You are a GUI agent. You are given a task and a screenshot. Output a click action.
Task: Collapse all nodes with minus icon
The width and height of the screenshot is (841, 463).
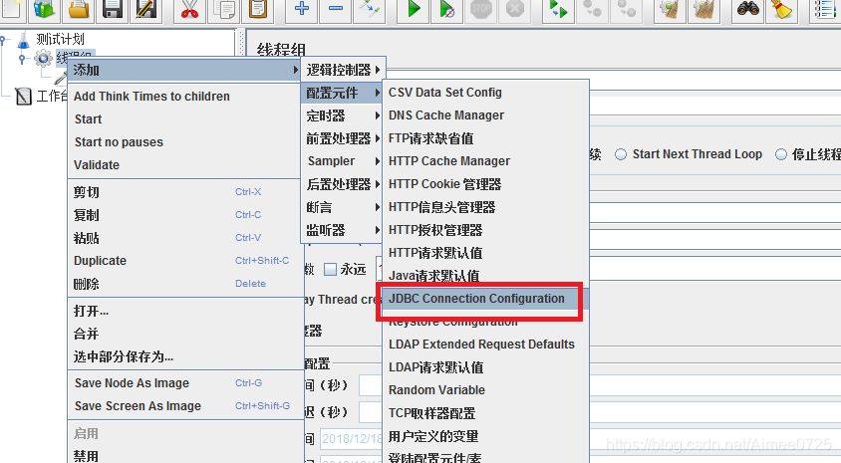[x=336, y=9]
